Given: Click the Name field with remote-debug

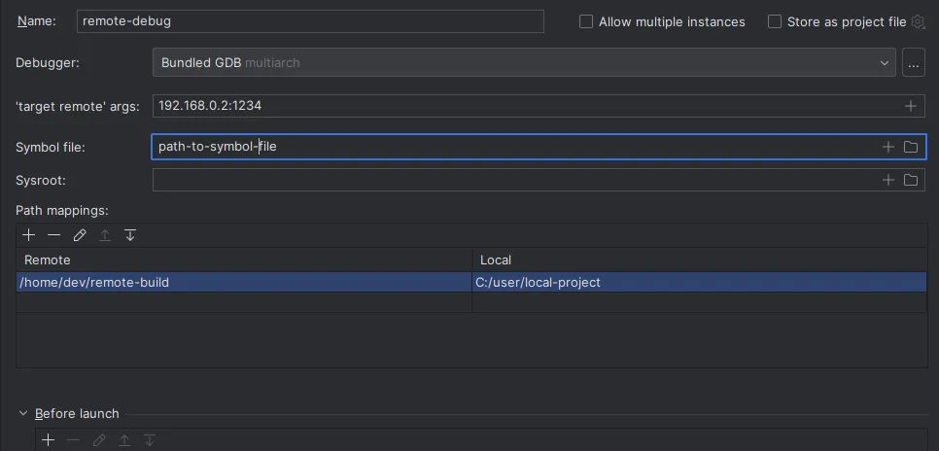Looking at the screenshot, I should coord(309,21).
